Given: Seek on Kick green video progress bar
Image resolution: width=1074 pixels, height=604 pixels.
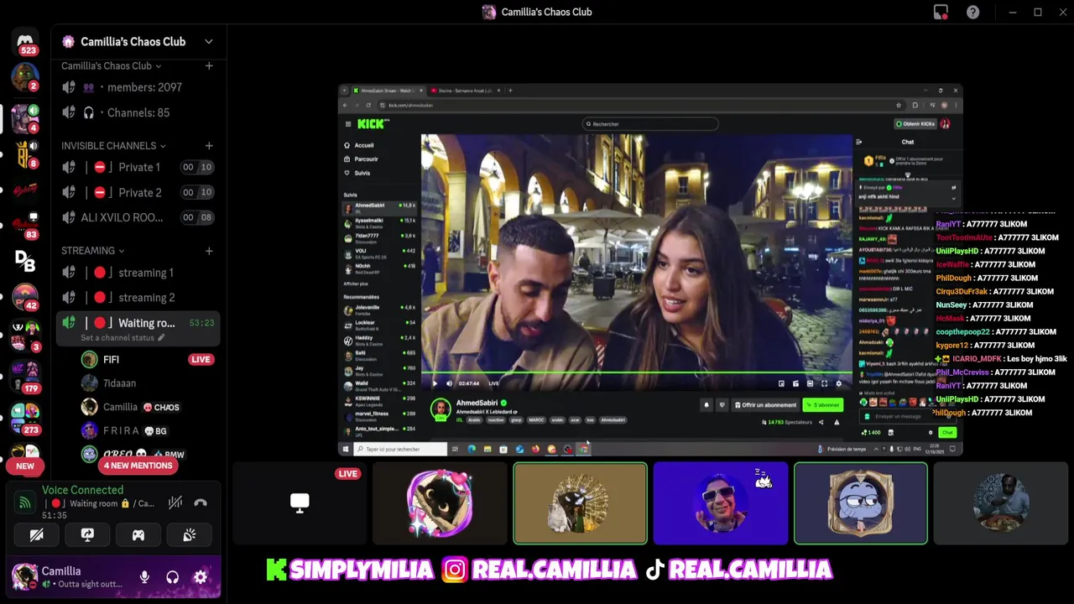Looking at the screenshot, I should pyautogui.click(x=636, y=372).
